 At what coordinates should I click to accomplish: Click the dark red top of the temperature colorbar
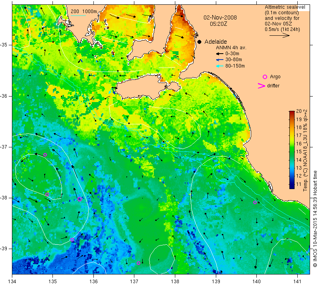pyautogui.click(x=292, y=112)
